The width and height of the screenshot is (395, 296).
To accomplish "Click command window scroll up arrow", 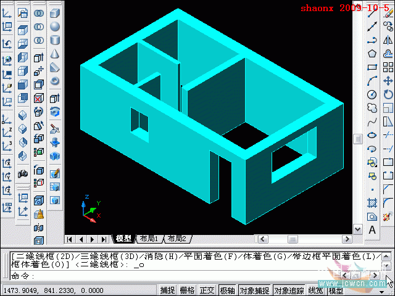I will (386, 257).
